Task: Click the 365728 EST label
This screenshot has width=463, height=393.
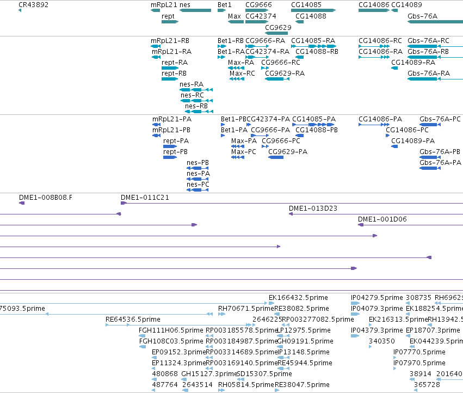Action: 427,385
